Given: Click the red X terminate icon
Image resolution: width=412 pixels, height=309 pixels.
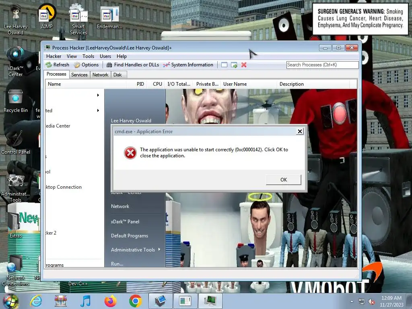Looking at the screenshot, I should pos(244,65).
